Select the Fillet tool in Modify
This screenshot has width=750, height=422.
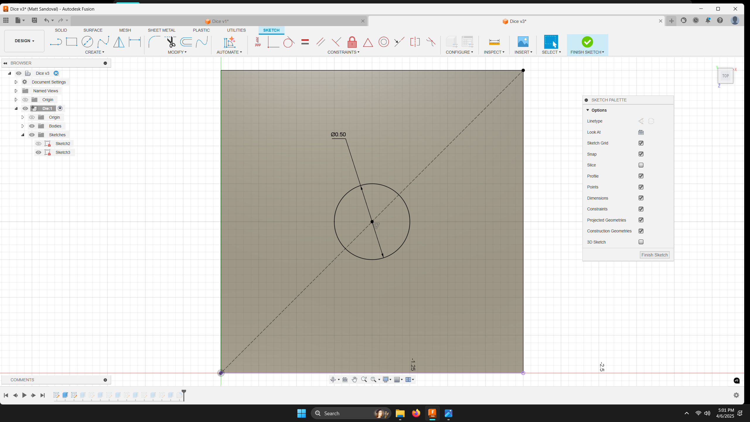click(x=154, y=42)
